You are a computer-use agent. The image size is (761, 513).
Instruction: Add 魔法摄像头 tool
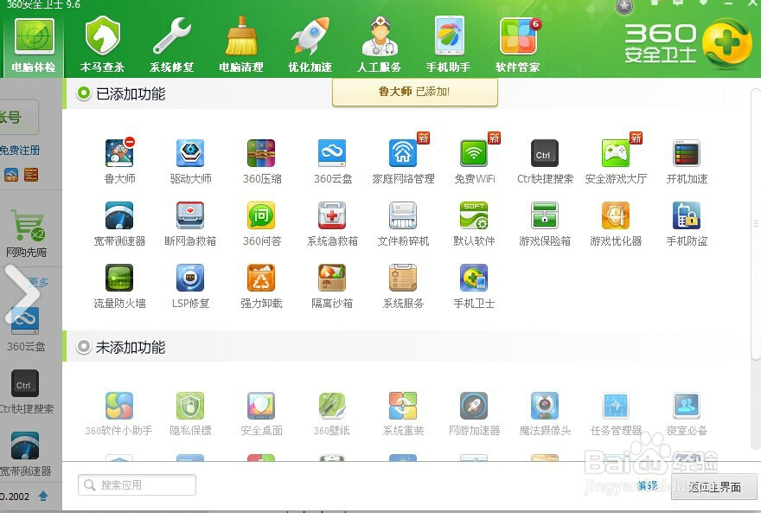coord(545,406)
